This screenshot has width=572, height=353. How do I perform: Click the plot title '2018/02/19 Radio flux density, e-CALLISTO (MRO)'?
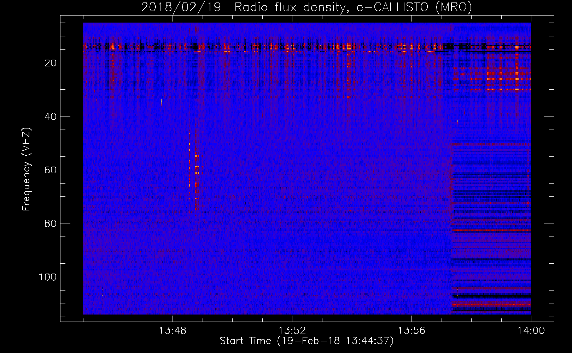click(x=307, y=7)
